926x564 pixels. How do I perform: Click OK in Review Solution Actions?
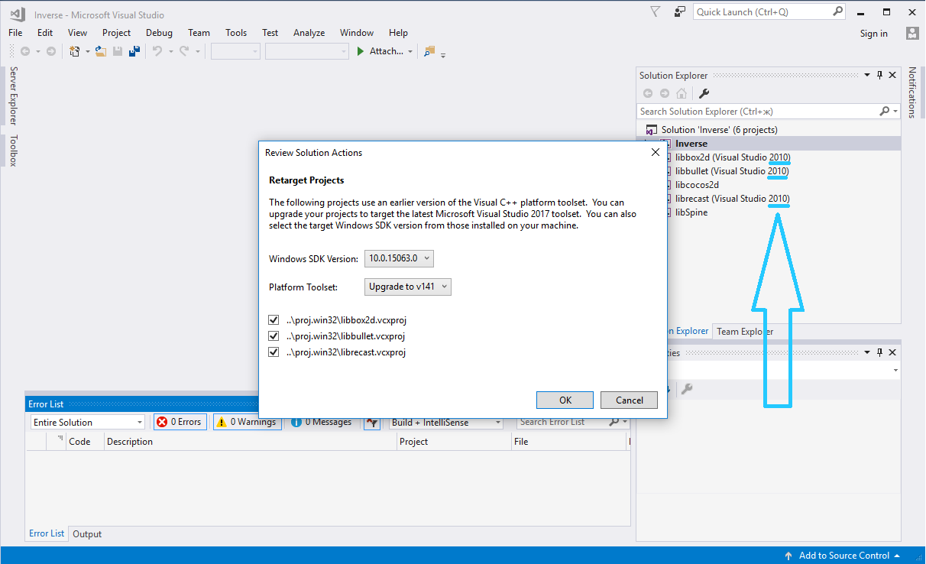[x=565, y=400]
